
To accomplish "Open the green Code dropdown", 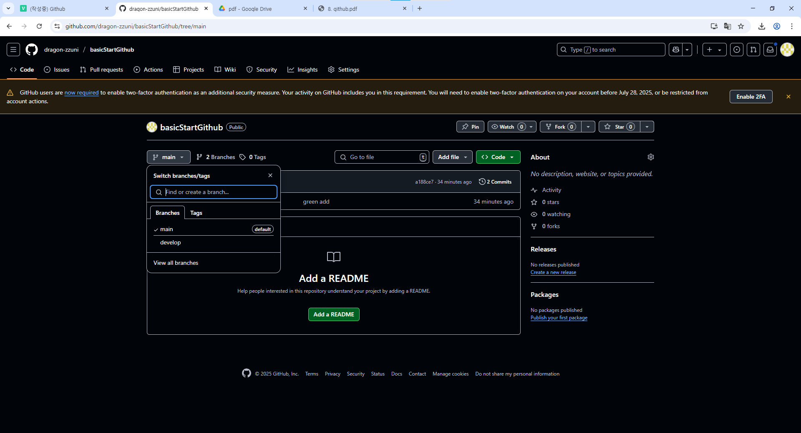I will click(498, 157).
